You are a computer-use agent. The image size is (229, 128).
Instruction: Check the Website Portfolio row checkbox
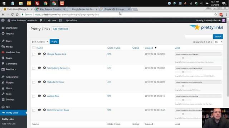point(34,82)
